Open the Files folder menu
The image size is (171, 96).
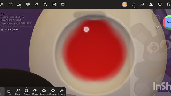pos(2,5)
